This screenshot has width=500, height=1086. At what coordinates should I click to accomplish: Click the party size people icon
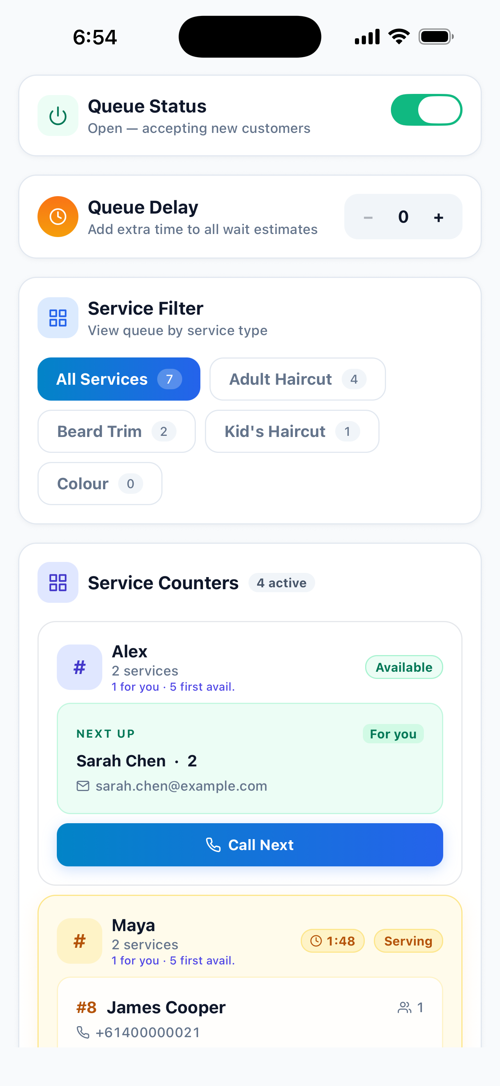point(404,1008)
